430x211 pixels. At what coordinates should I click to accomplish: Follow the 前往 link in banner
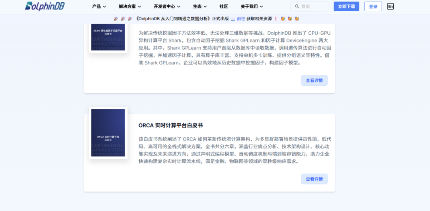(241, 19)
